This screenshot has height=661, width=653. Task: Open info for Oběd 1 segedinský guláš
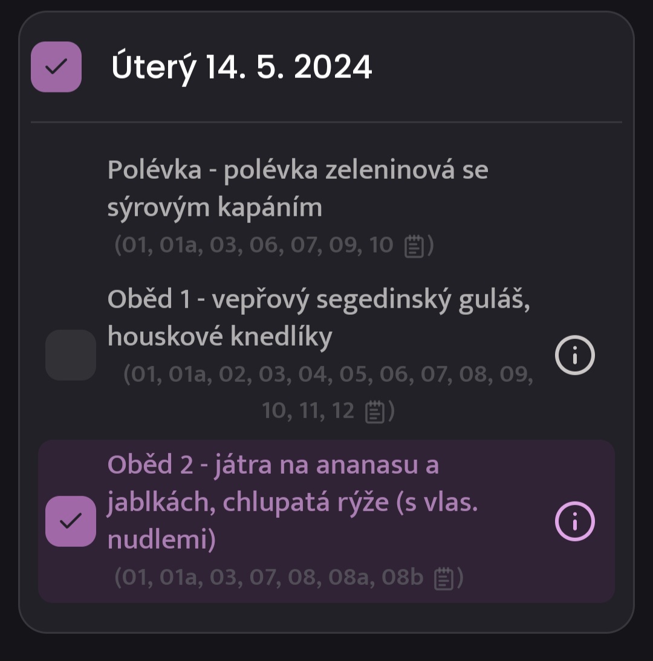pyautogui.click(x=574, y=355)
